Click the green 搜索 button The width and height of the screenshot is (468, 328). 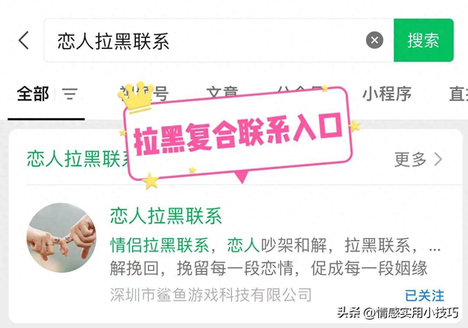click(423, 40)
